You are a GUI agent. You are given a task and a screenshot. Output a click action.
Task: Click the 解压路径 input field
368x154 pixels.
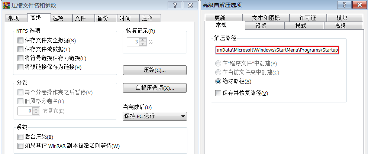click(x=277, y=50)
